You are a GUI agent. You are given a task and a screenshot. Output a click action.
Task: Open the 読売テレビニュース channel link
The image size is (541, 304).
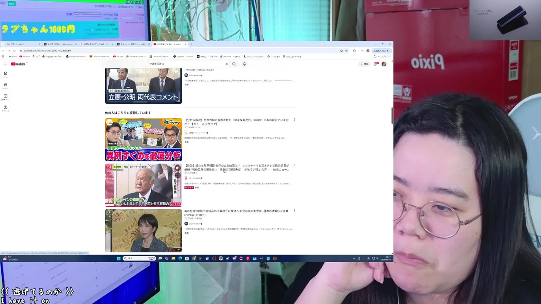[197, 133]
